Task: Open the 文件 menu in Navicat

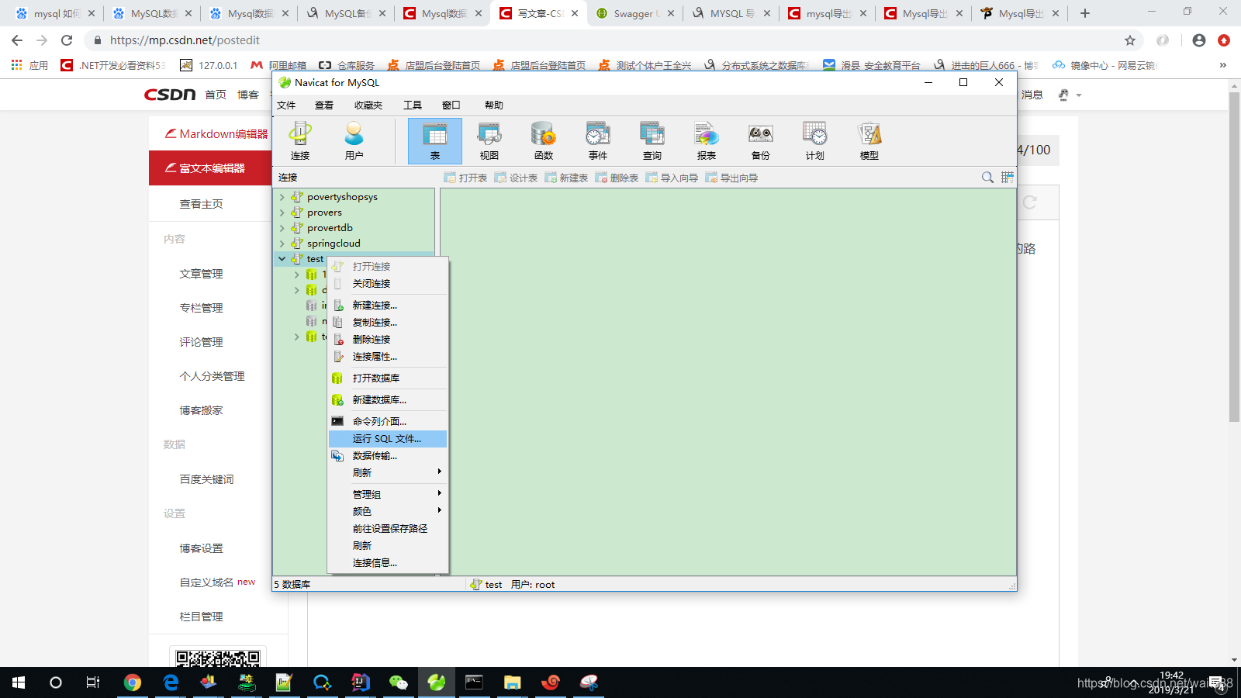Action: (x=286, y=105)
